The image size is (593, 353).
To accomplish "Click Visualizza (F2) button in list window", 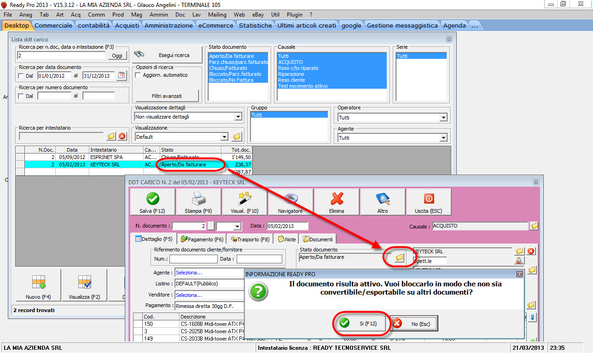I will [x=84, y=286].
